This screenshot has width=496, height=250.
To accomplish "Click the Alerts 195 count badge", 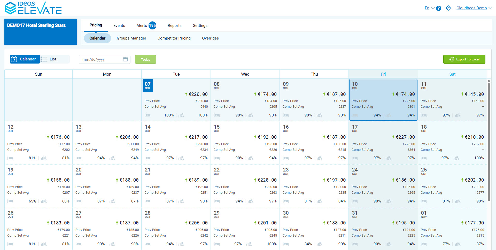I will tap(152, 25).
